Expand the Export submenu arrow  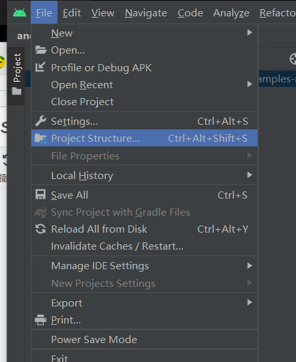coord(250,302)
